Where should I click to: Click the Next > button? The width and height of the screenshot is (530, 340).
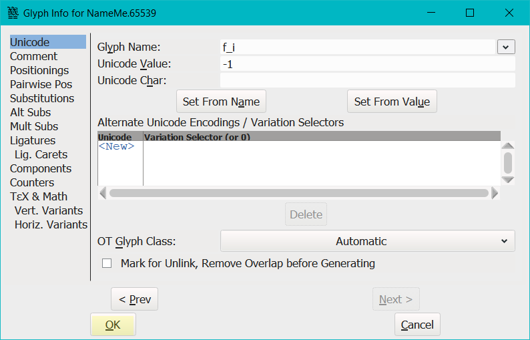(x=396, y=299)
